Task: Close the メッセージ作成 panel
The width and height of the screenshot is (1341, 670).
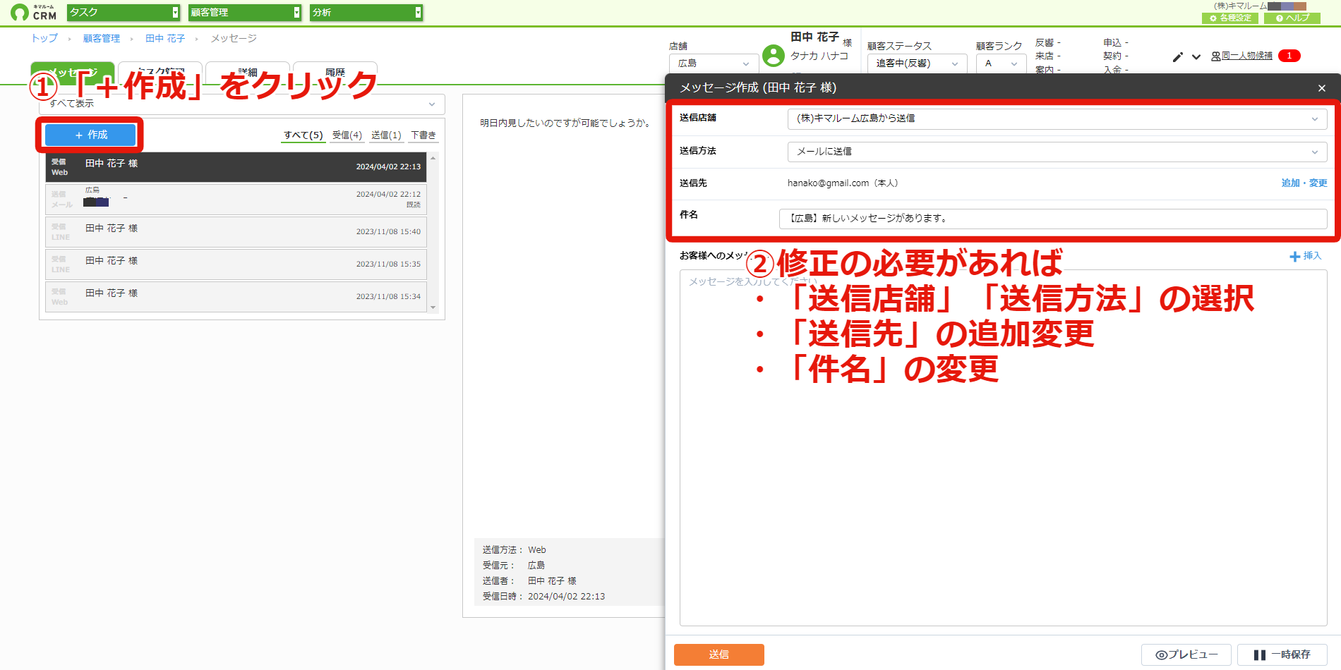Action: tap(1322, 88)
